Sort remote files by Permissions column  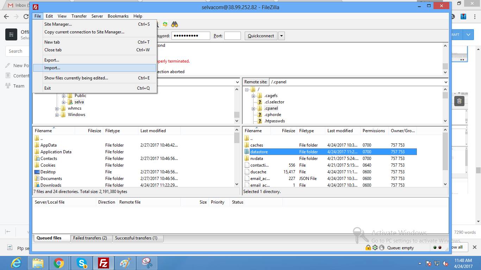(x=374, y=131)
